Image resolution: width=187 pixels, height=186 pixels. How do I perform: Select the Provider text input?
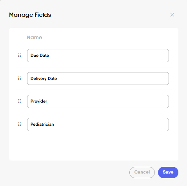[98, 101]
